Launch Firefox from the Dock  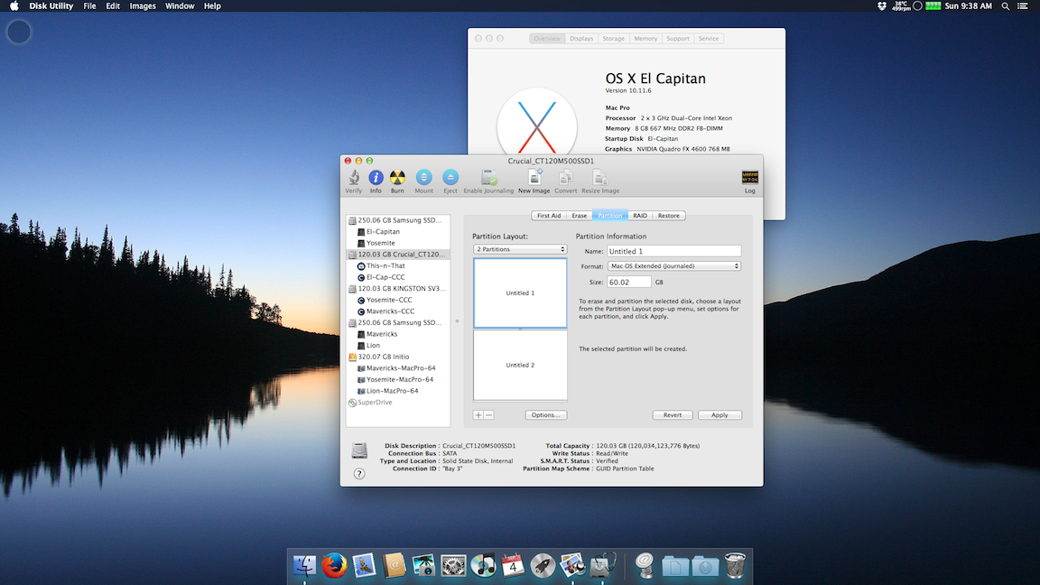pyautogui.click(x=334, y=566)
